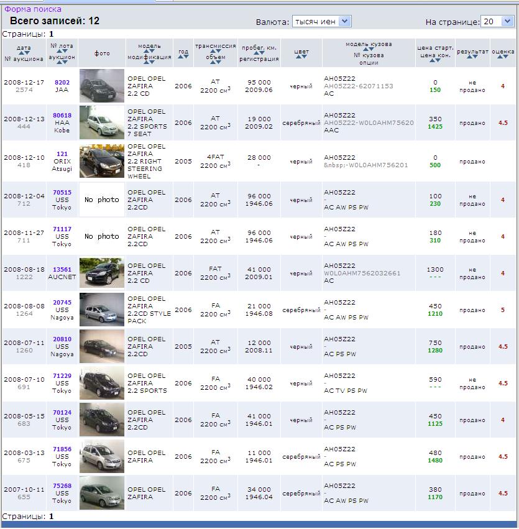Open lot 121 from ORIX Atsugi

pyautogui.click(x=62, y=154)
